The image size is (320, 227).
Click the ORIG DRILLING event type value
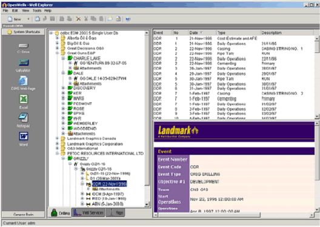(205, 174)
